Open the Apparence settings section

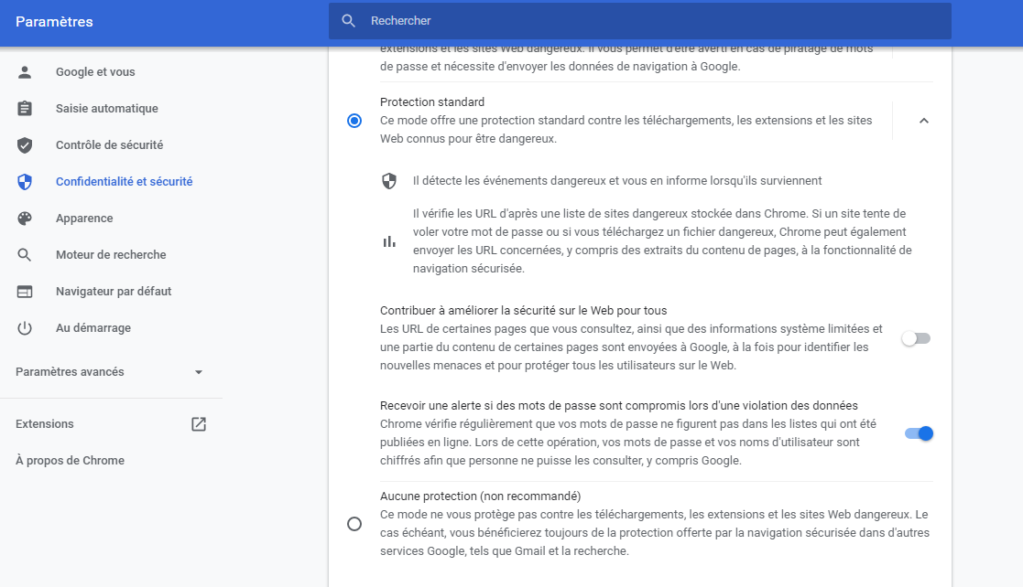84,219
